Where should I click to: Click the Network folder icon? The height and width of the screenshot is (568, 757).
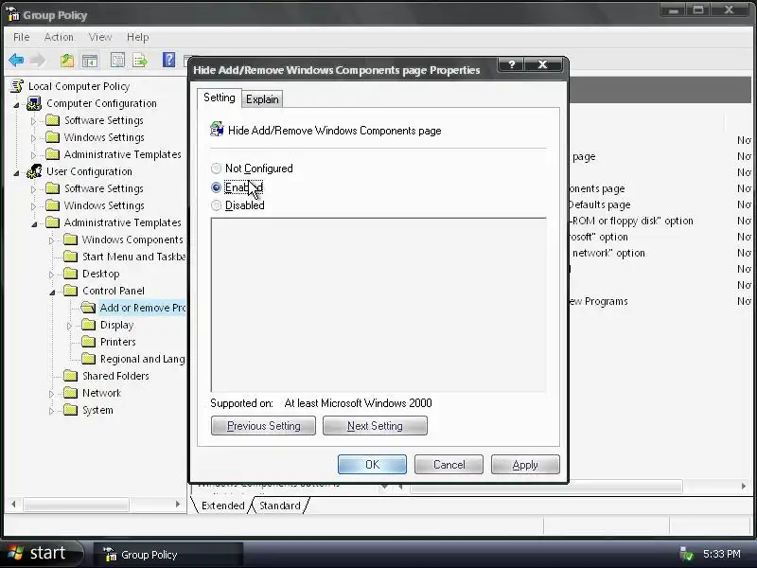coord(70,393)
